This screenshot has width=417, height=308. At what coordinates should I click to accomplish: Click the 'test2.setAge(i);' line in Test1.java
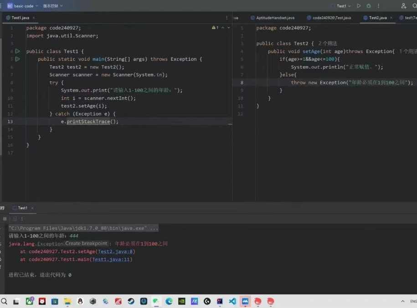point(84,106)
